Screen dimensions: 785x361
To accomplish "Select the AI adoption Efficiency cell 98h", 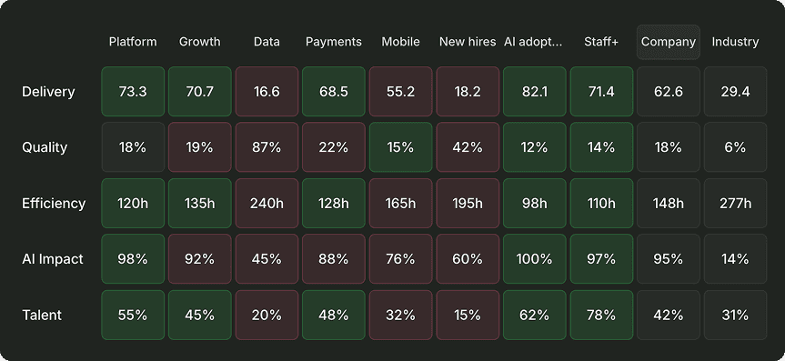I will click(x=535, y=204).
